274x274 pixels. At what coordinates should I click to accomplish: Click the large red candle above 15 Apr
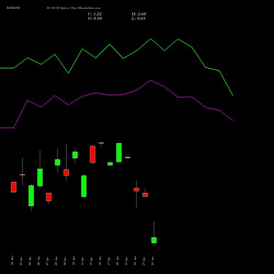[93, 154]
